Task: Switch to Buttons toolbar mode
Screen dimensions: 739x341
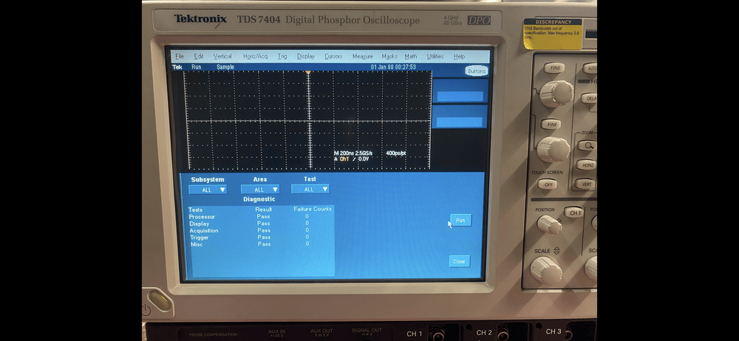Action: (477, 71)
